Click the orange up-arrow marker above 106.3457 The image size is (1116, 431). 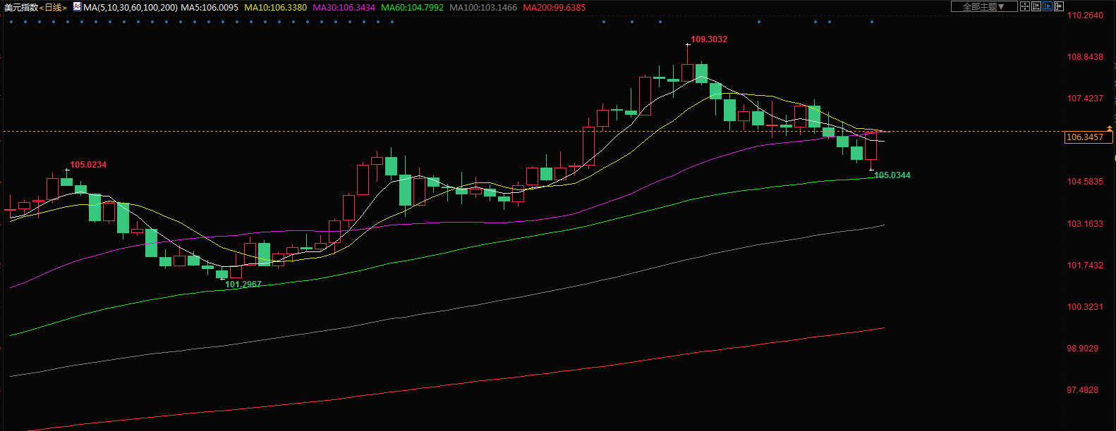tap(1110, 128)
